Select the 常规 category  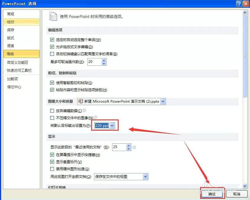click(x=21, y=14)
